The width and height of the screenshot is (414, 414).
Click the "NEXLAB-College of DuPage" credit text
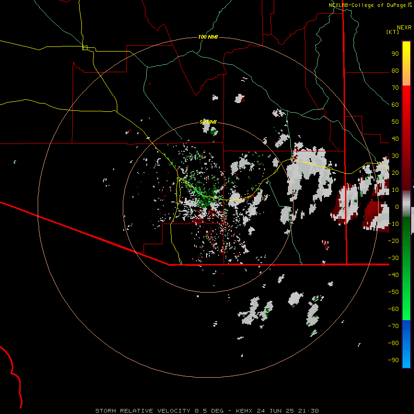[x=367, y=5]
